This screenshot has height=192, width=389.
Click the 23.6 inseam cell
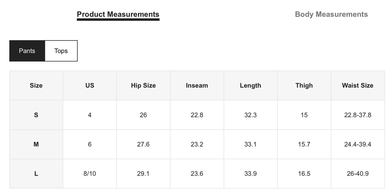[197, 173]
